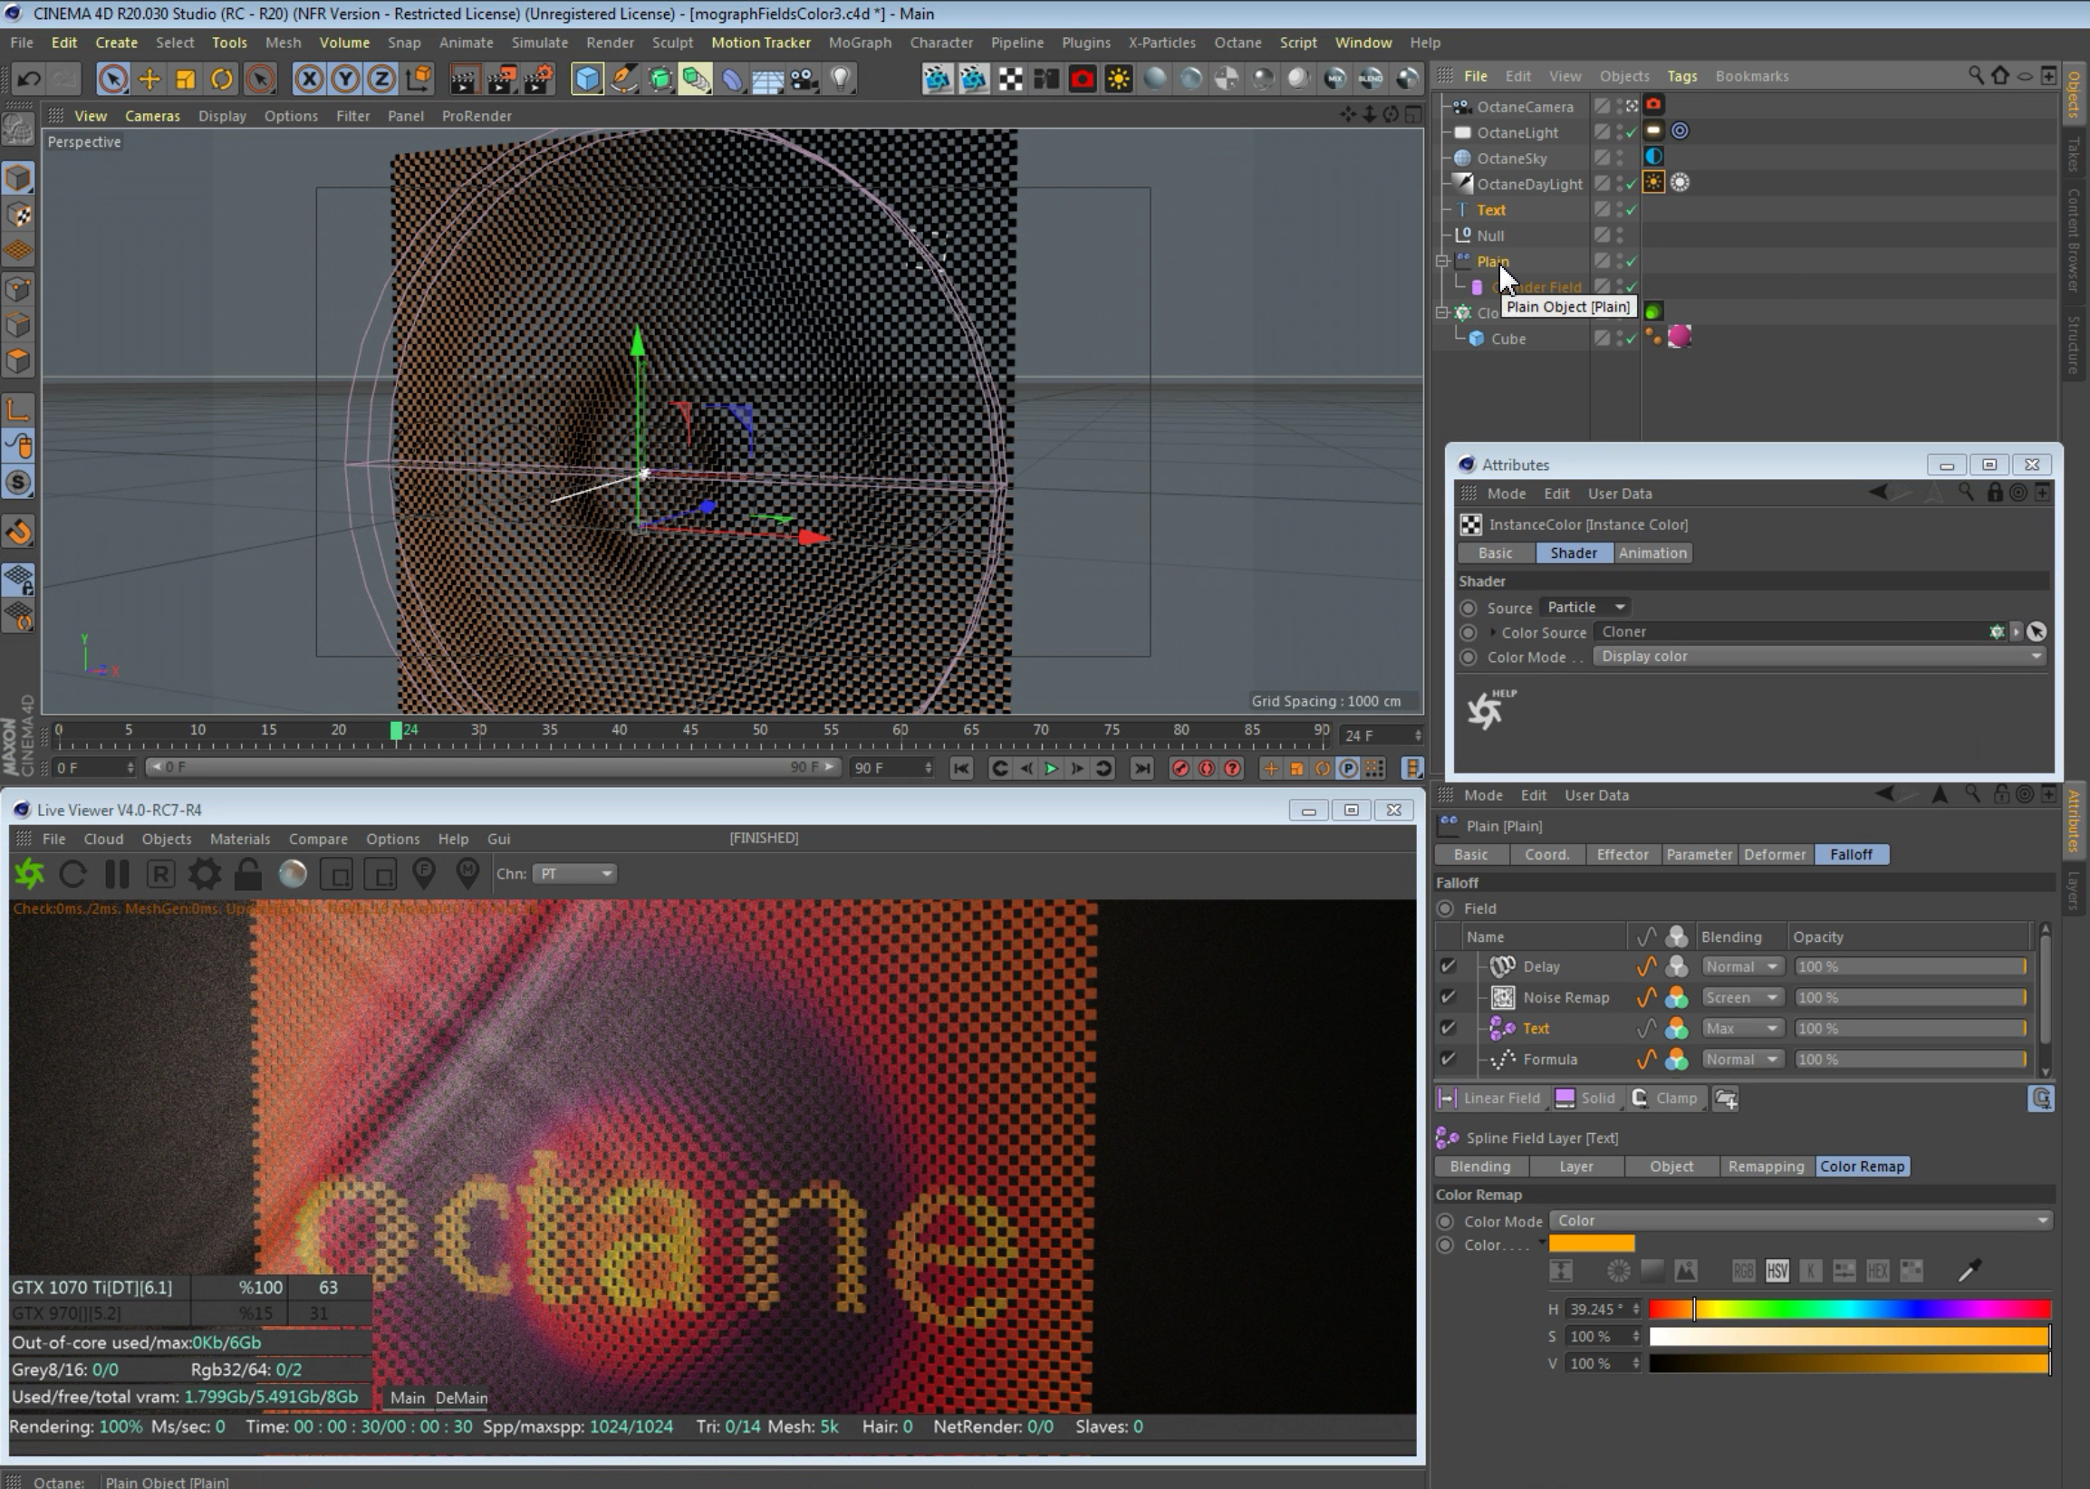The height and width of the screenshot is (1489, 2090).
Task: Click the Cube primitive object icon
Action: pos(587,79)
